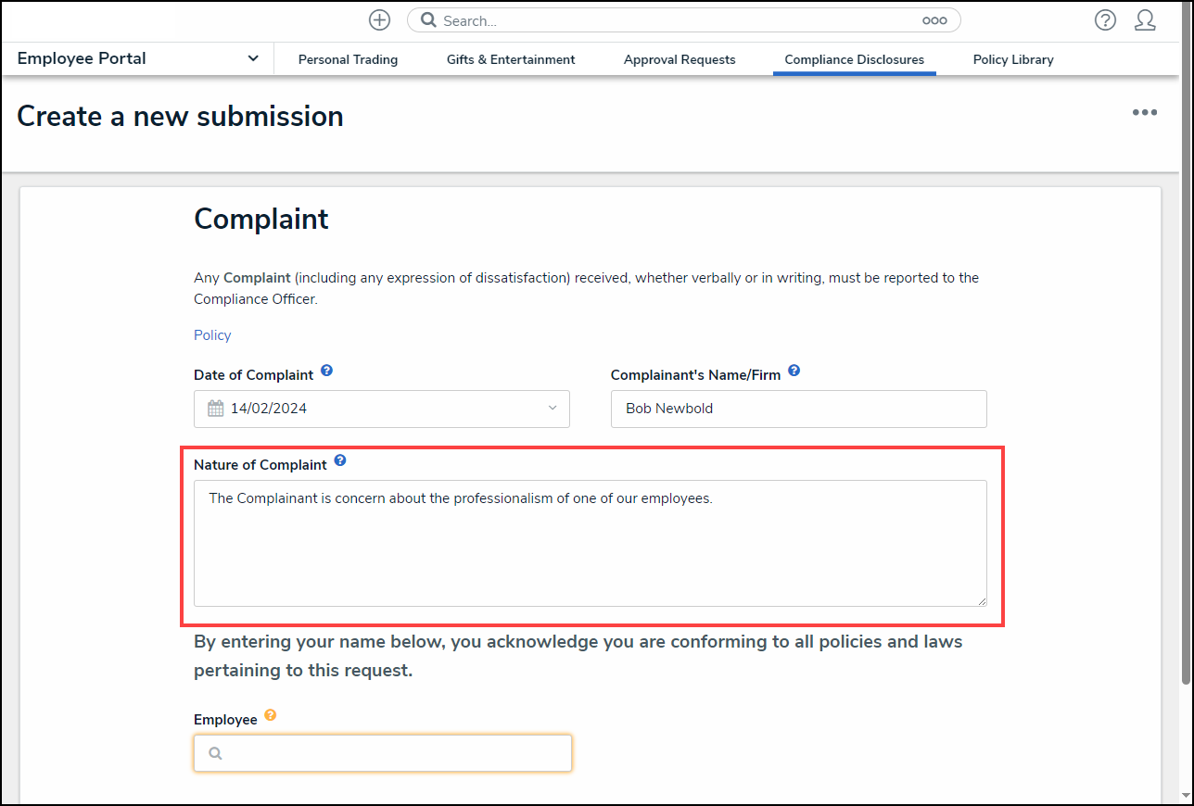Open the Policy link
The height and width of the screenshot is (806, 1194).
tap(212, 335)
